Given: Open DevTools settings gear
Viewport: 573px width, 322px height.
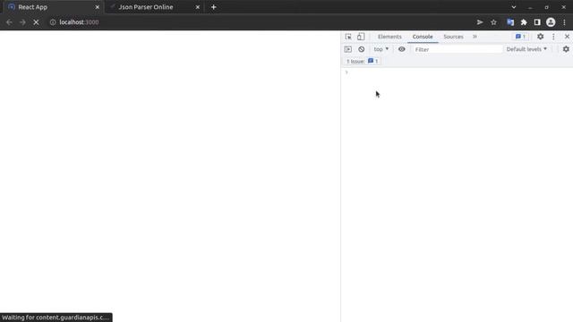Looking at the screenshot, I should [540, 37].
